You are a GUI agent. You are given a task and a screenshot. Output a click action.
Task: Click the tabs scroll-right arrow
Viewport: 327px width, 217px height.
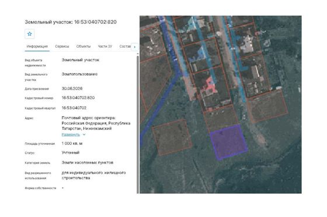[x=135, y=47]
